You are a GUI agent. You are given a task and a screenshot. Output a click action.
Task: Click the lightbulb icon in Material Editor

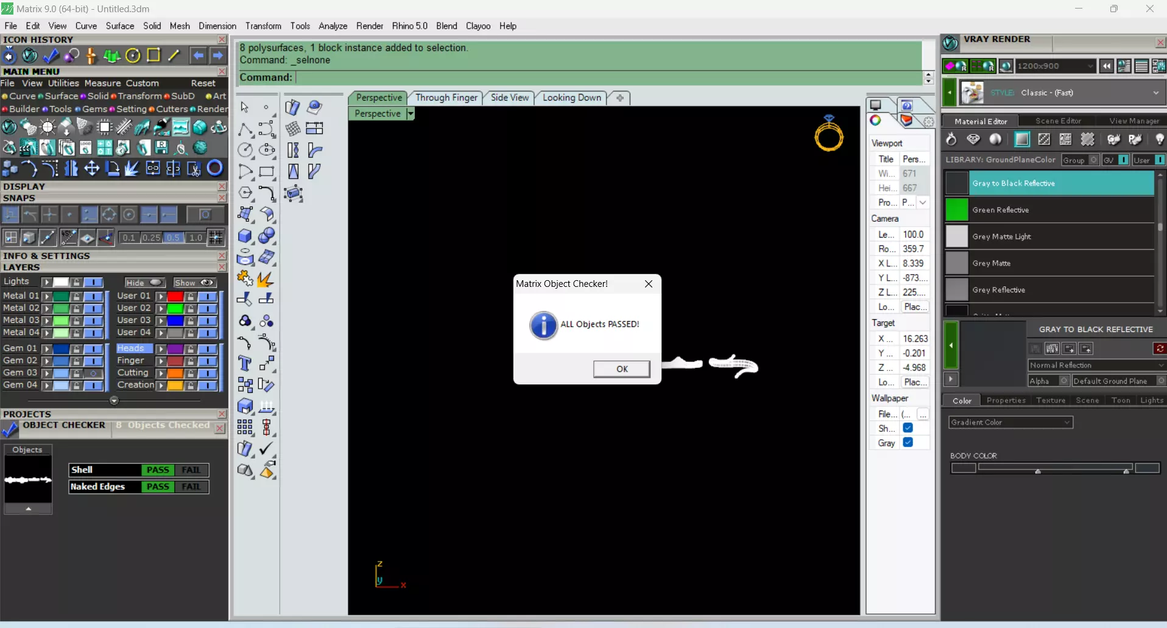(1160, 139)
